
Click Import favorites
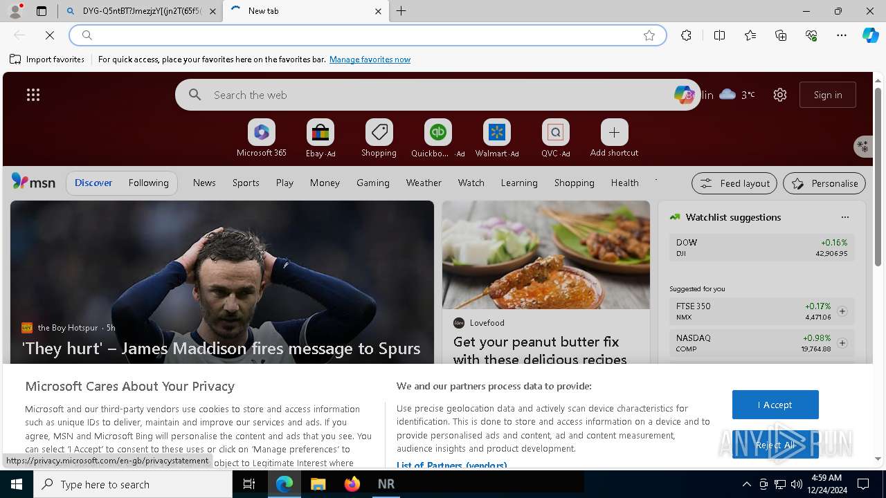47,59
